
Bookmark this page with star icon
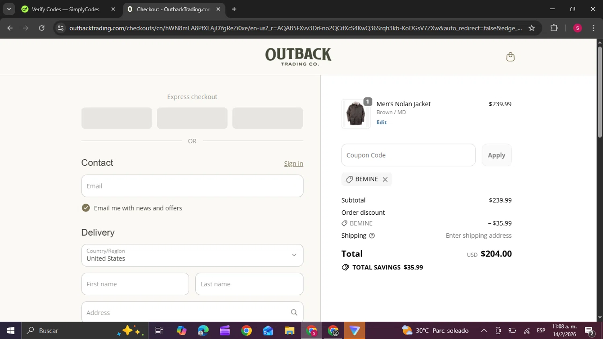531,28
